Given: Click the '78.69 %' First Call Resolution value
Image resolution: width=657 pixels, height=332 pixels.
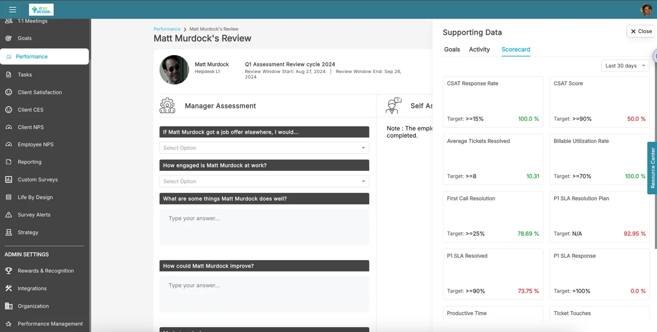Looking at the screenshot, I should coord(528,234).
